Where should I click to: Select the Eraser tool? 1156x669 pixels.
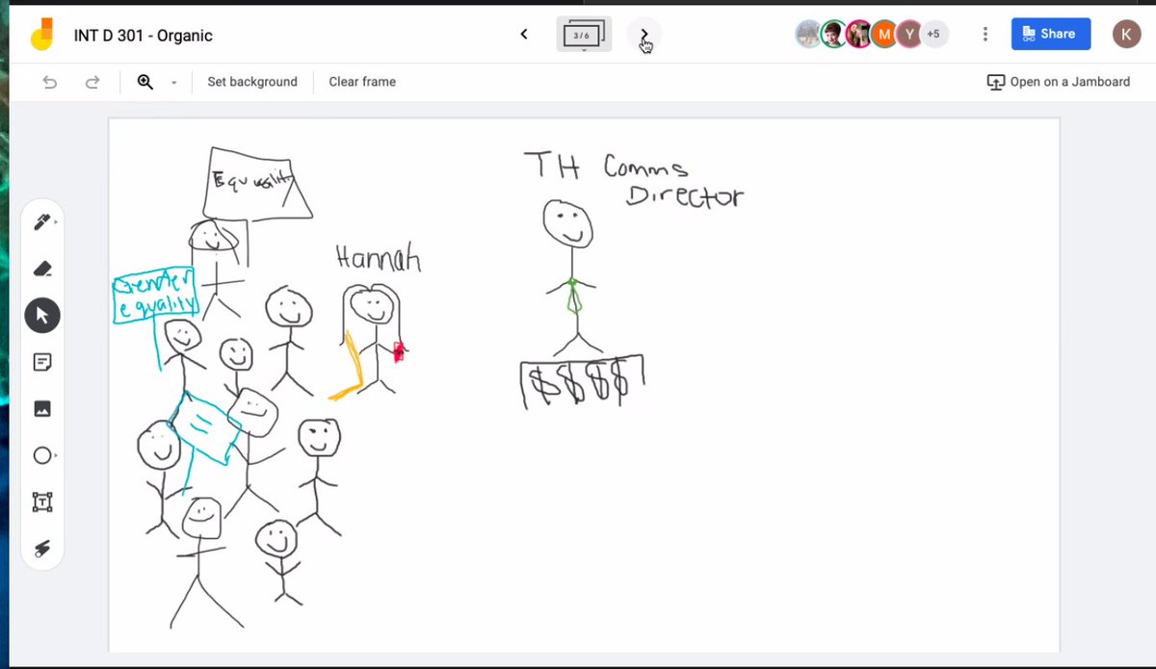coord(42,269)
